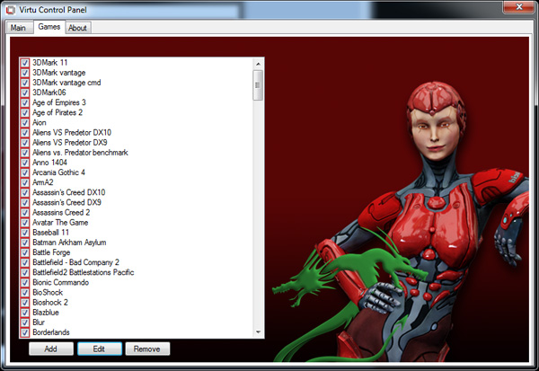Toggle the 3DMark vantage cmd checkbox
This screenshot has width=539, height=371.
tap(25, 83)
